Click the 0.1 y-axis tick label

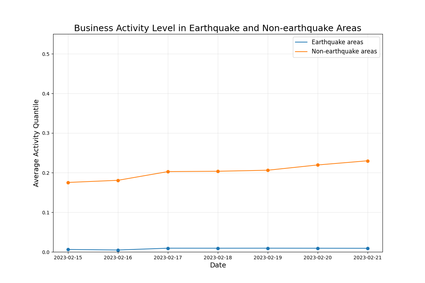[x=46, y=213]
